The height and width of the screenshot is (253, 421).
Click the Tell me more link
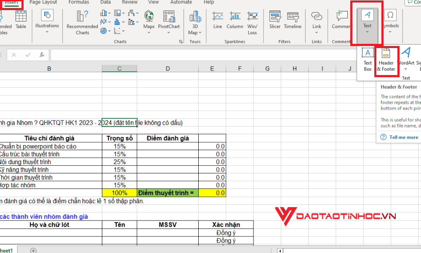coord(404,137)
